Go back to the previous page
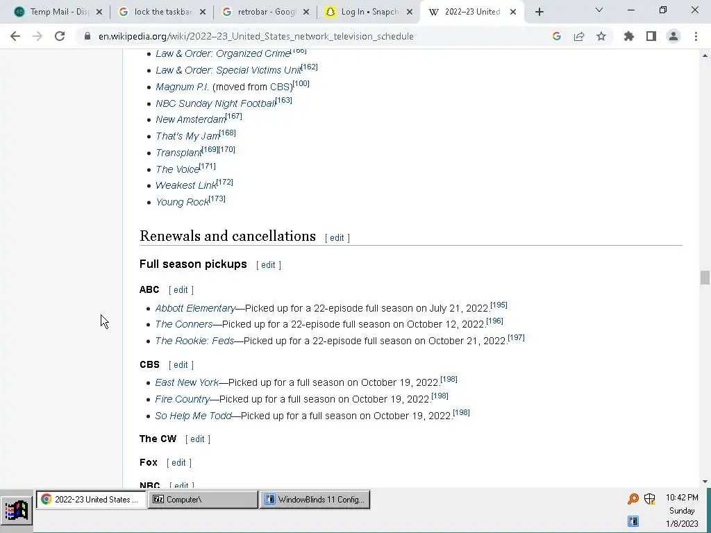The height and width of the screenshot is (533, 711). pyautogui.click(x=15, y=36)
